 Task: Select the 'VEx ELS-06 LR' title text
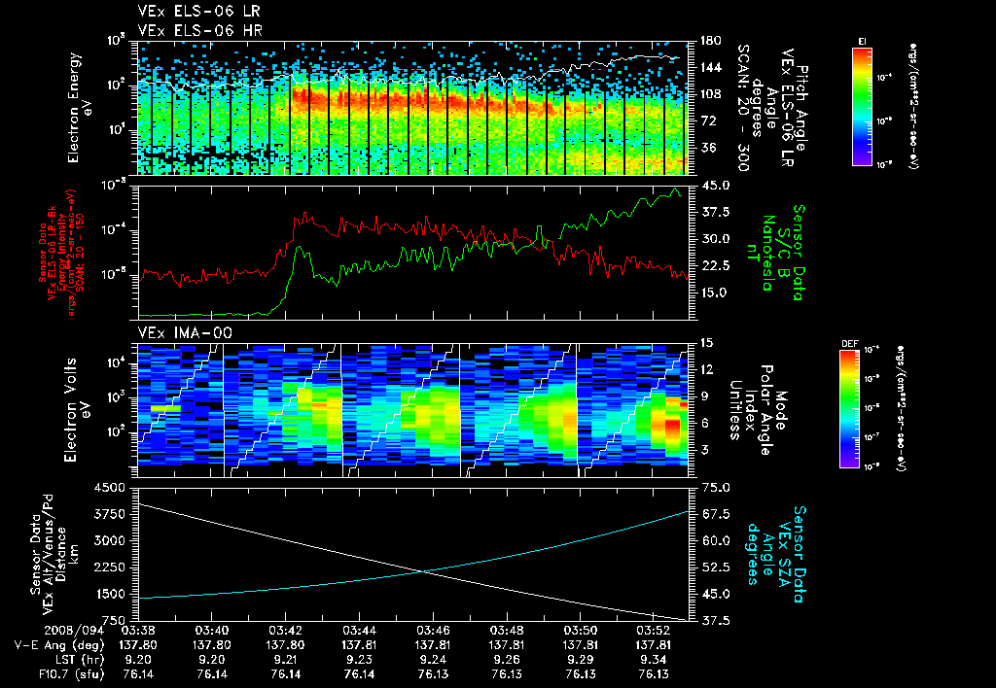click(x=198, y=12)
